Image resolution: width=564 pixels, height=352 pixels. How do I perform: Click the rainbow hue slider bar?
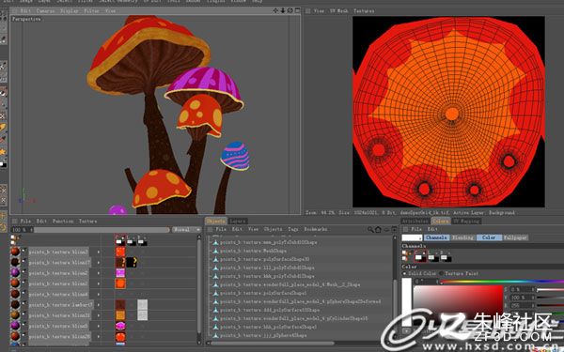(x=502, y=282)
